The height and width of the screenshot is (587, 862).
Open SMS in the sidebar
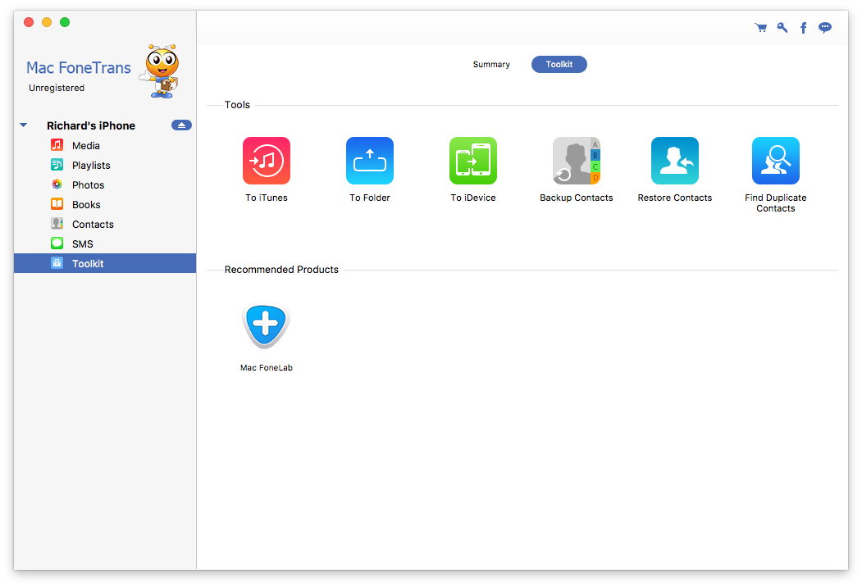pyautogui.click(x=105, y=244)
